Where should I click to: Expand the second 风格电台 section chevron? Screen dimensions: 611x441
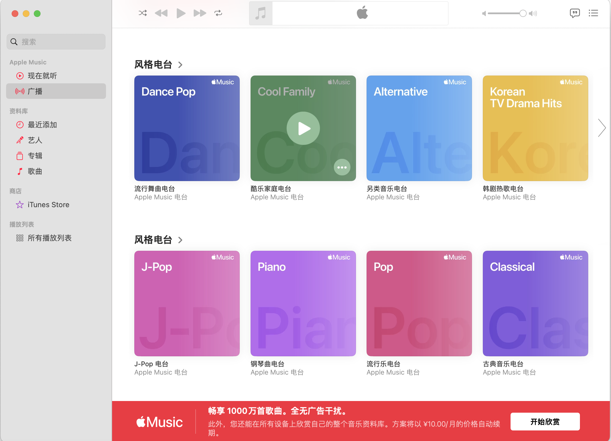pyautogui.click(x=180, y=240)
